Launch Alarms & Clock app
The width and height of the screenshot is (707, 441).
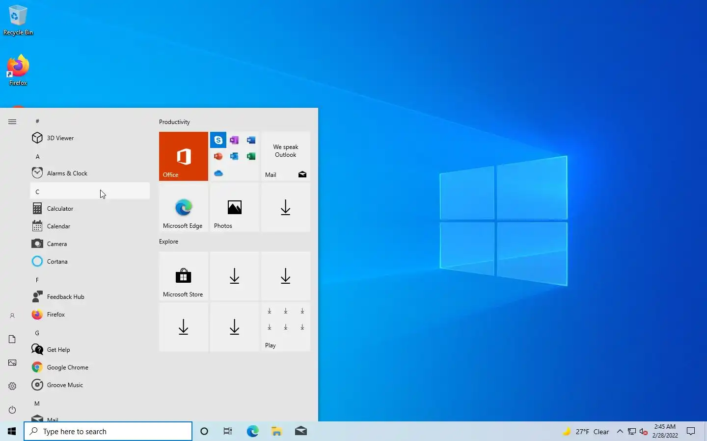point(90,173)
